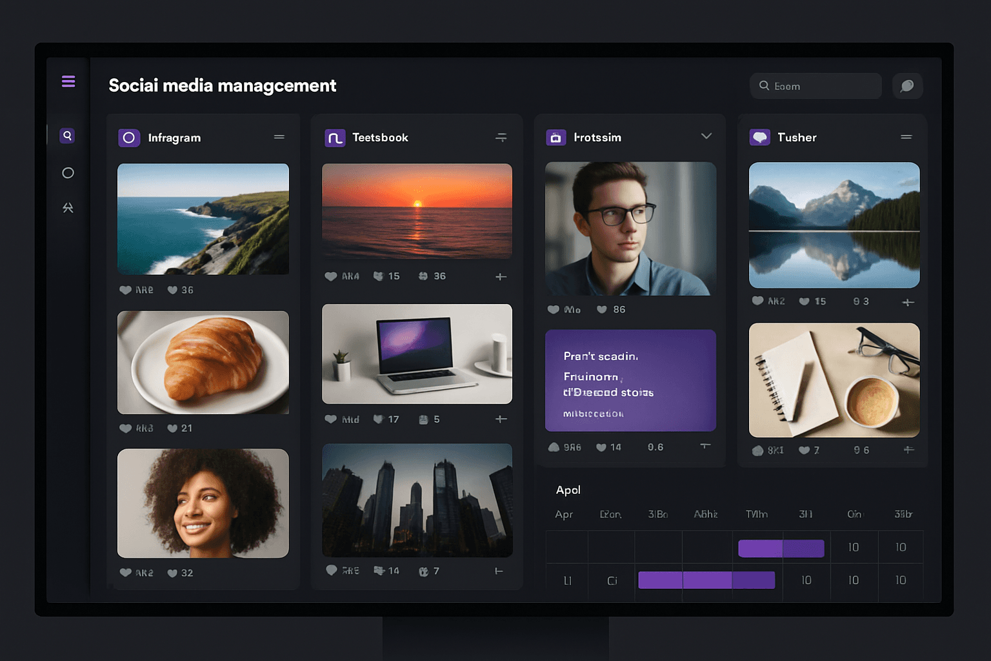Viewport: 991px width, 661px height.
Task: Select the compass icon at the sidebar bottom
Action: tap(68, 207)
